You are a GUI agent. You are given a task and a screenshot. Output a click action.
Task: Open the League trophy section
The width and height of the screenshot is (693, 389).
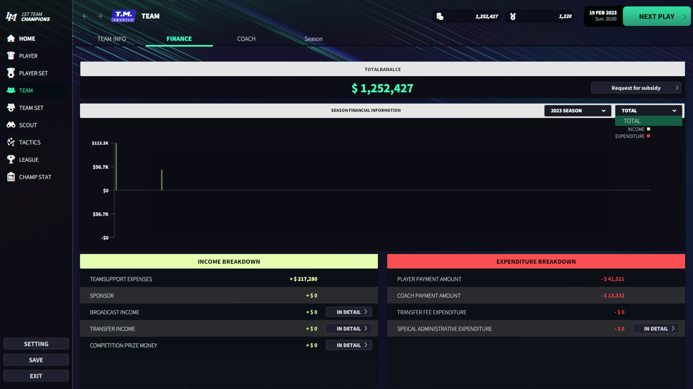[28, 159]
